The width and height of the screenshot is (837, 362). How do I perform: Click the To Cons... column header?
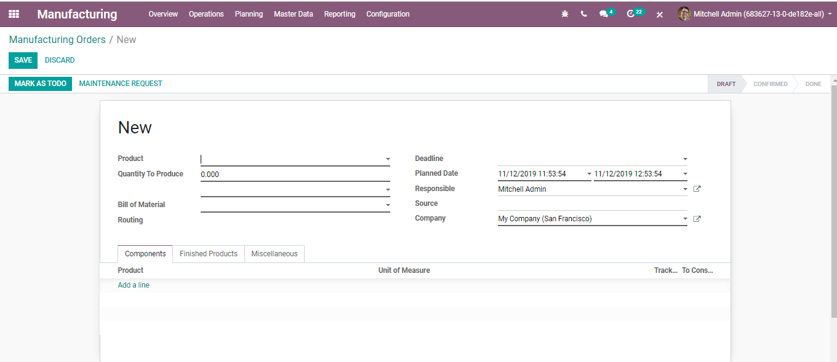[x=697, y=270]
